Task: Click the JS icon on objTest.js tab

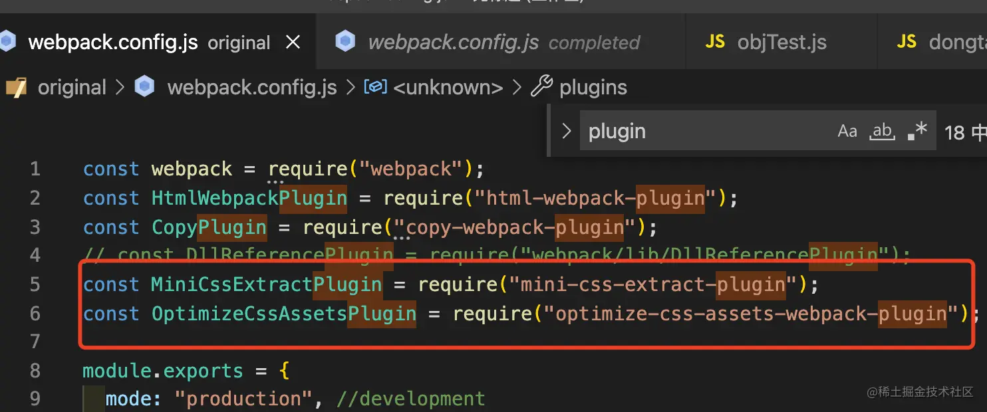Action: pos(715,43)
